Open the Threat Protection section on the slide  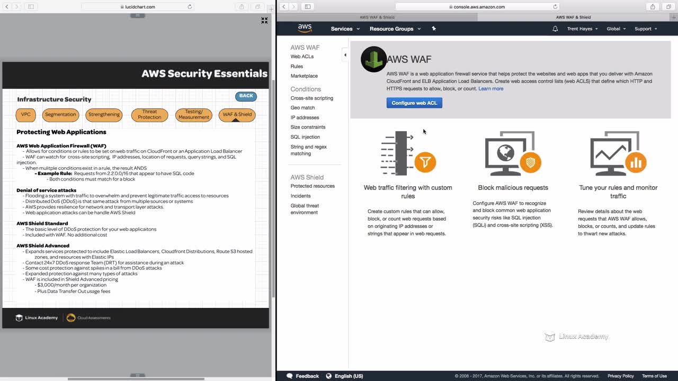pyautogui.click(x=149, y=114)
